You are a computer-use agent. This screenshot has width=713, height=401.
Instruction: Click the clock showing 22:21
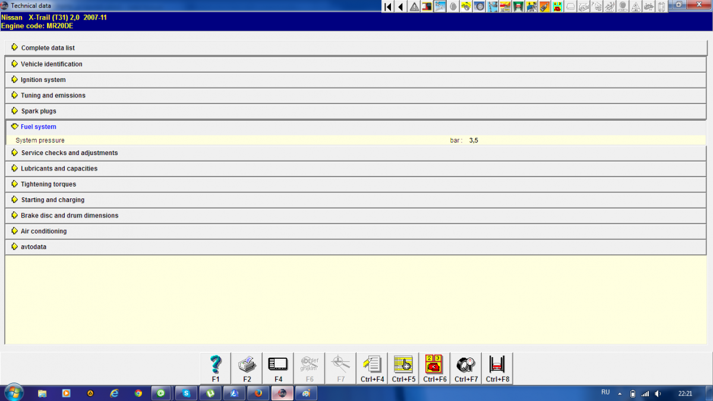coord(685,393)
